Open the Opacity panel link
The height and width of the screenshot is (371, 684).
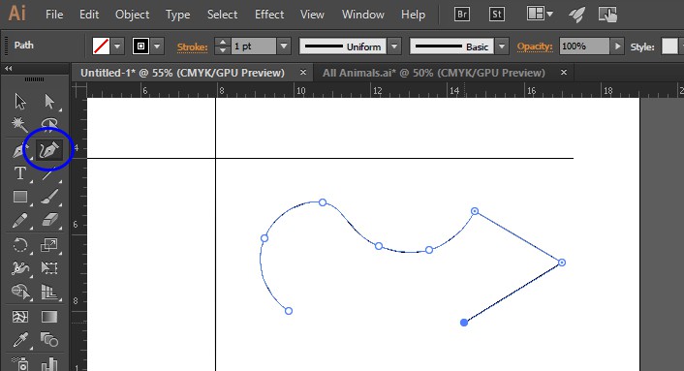click(x=535, y=46)
